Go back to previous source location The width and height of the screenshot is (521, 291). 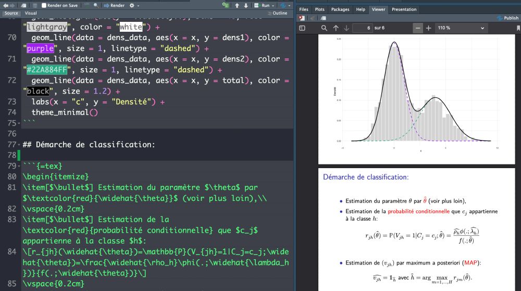(x=6, y=5)
